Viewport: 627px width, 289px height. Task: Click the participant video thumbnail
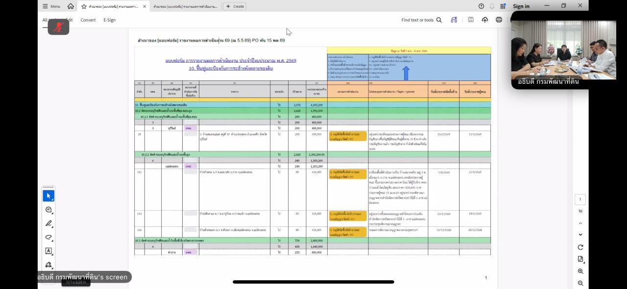click(x=563, y=50)
